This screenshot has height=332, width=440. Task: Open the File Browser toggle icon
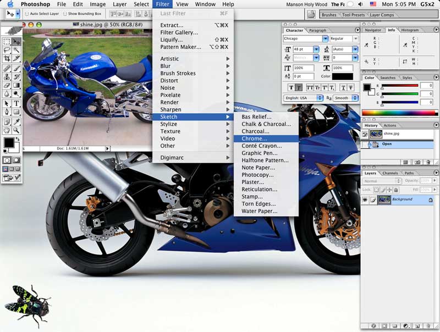(311, 14)
